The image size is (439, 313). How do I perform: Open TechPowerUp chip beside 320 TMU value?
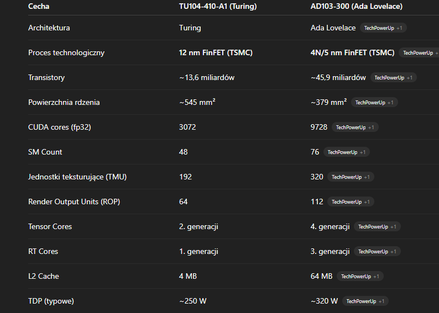(351, 177)
